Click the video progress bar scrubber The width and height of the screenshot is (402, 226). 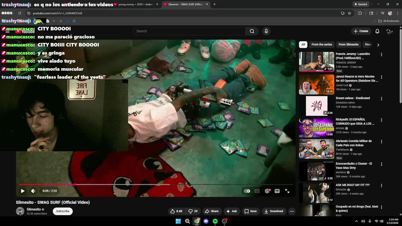click(75, 184)
